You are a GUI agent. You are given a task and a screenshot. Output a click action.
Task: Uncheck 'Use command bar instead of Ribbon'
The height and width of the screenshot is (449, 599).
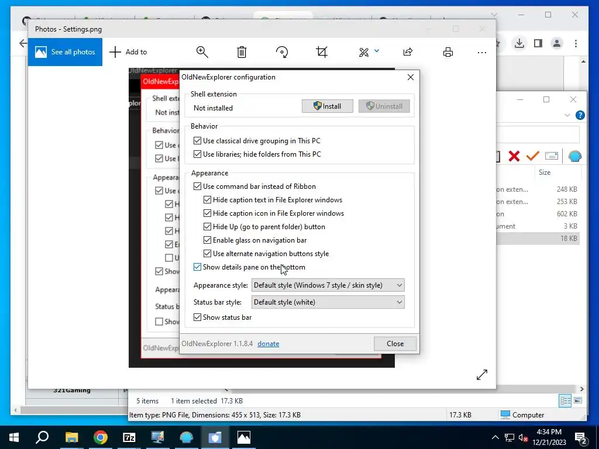[197, 186]
